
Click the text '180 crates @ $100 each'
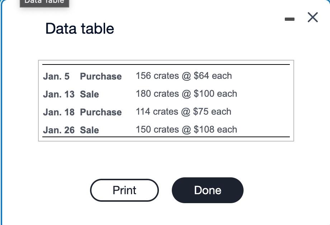pyautogui.click(x=186, y=94)
